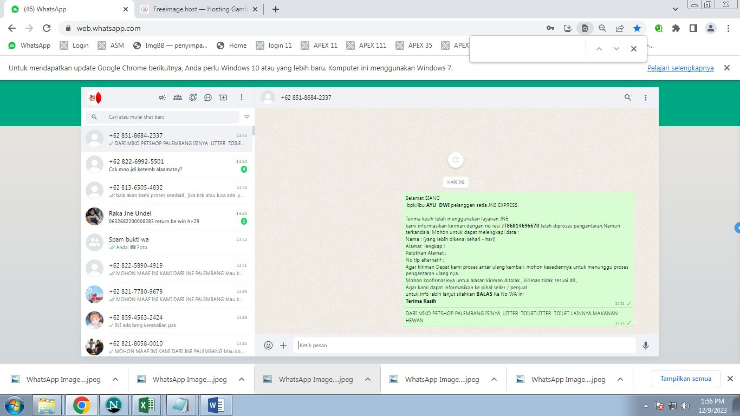The width and height of the screenshot is (740, 416).
Task: Open the chat list three-dot menu
Action: click(x=242, y=97)
